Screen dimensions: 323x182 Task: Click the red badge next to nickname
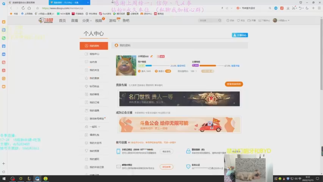161,56
